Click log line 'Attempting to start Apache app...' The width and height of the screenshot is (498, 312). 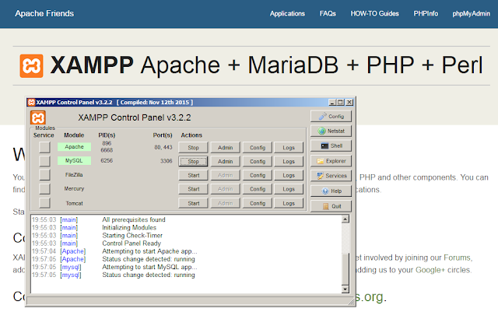tap(149, 251)
